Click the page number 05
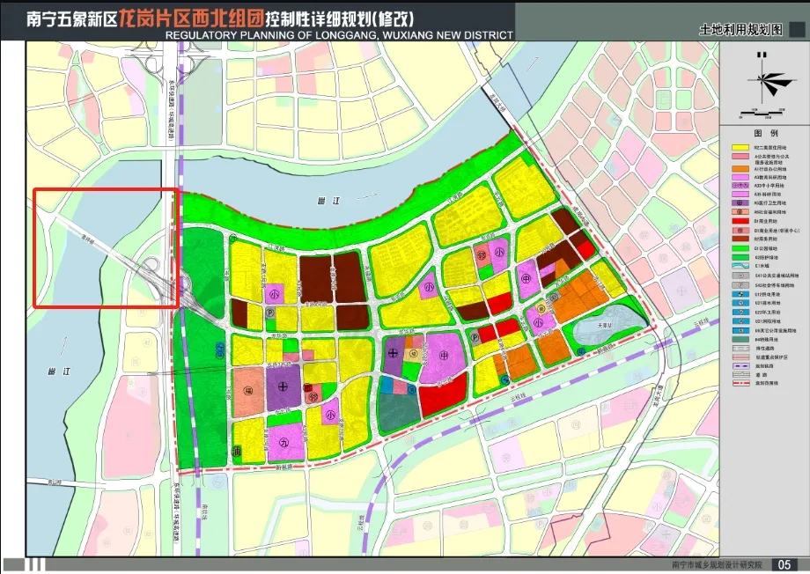The height and width of the screenshot is (574, 810). click(784, 564)
